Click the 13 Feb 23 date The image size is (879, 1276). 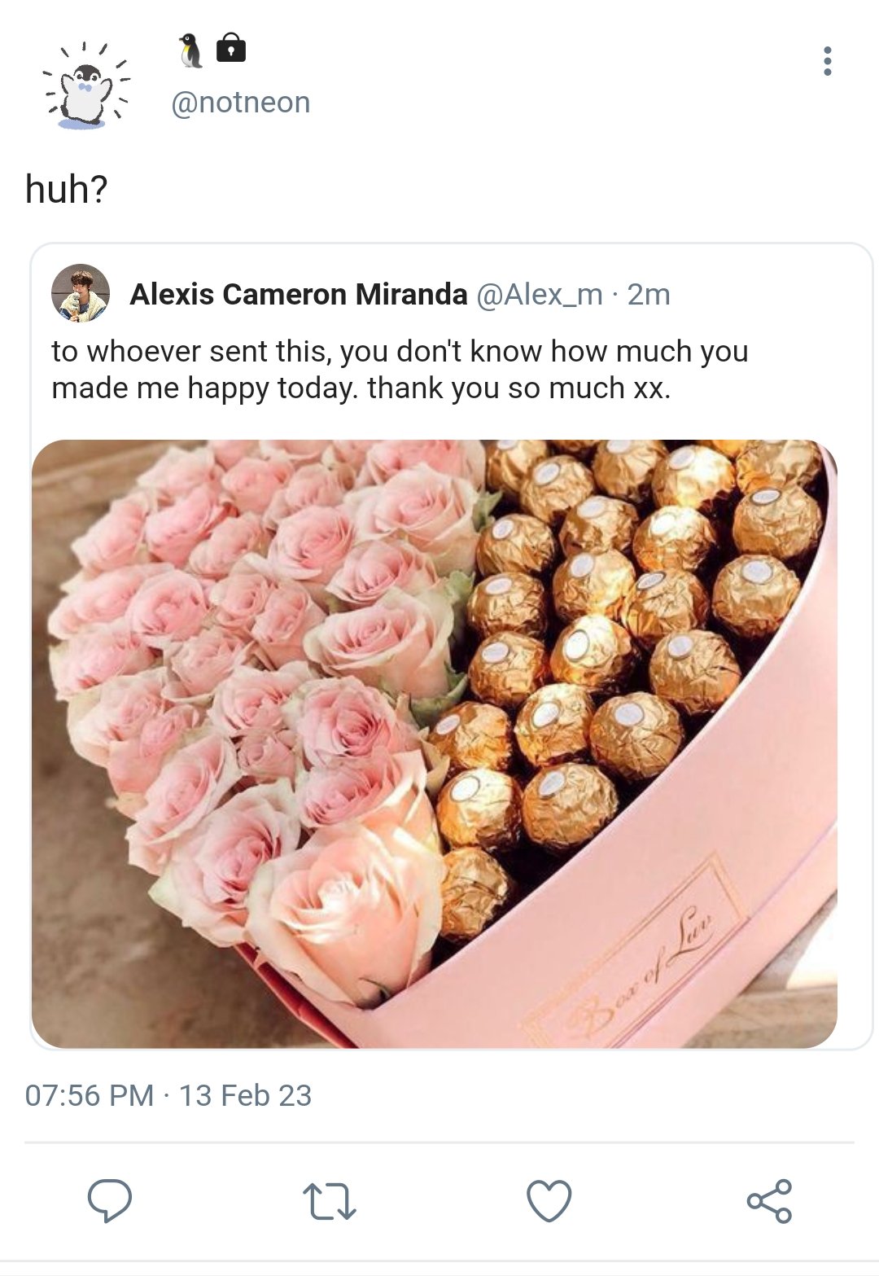(x=245, y=1095)
